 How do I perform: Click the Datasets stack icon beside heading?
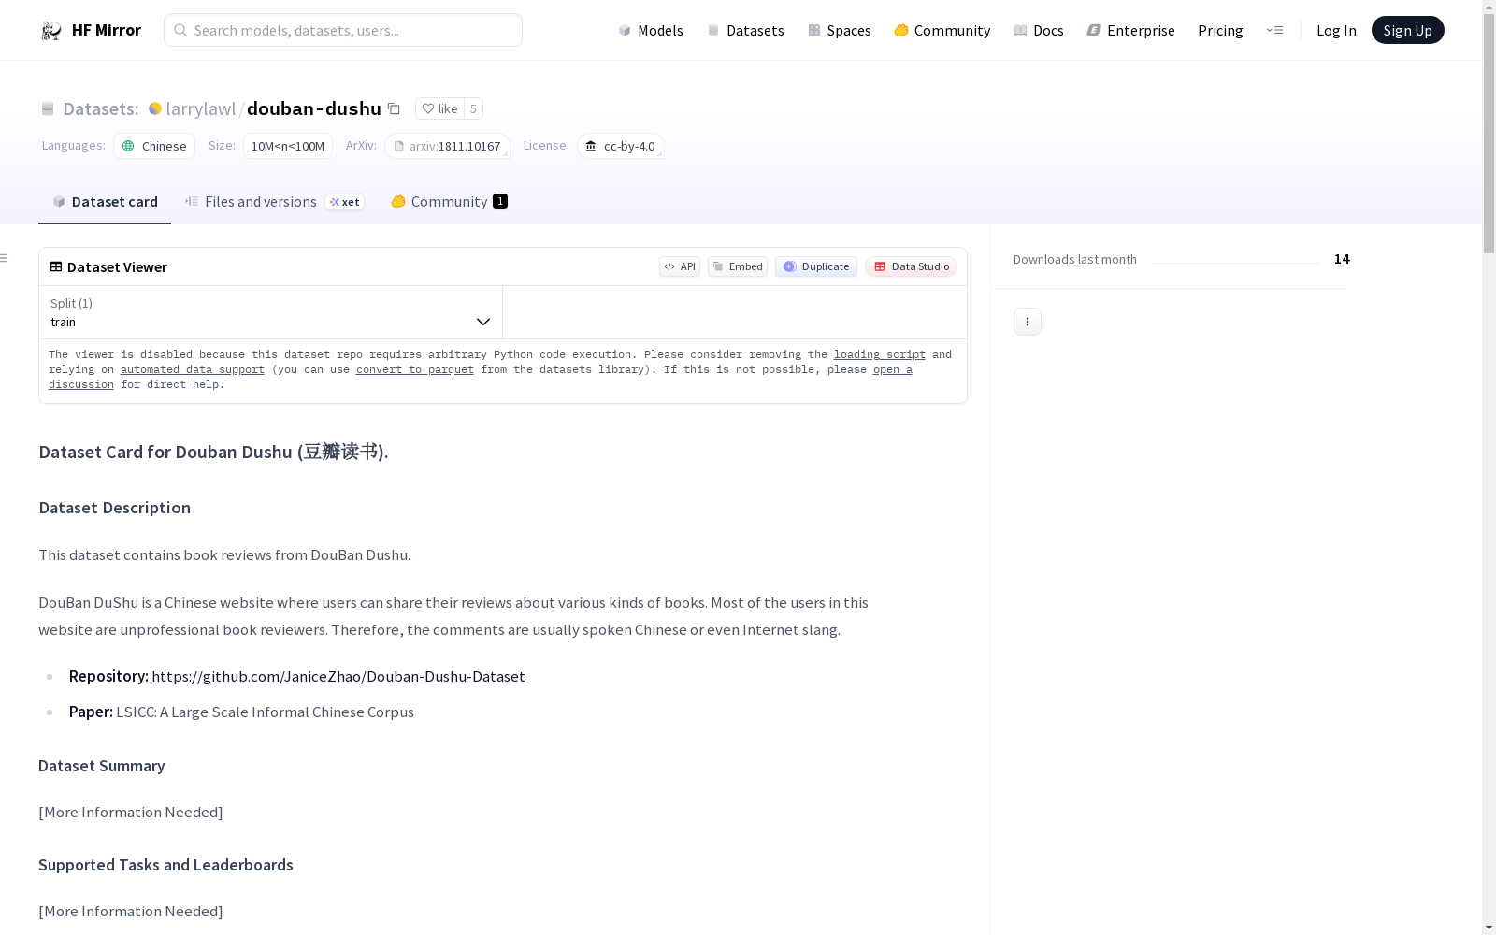(x=48, y=108)
